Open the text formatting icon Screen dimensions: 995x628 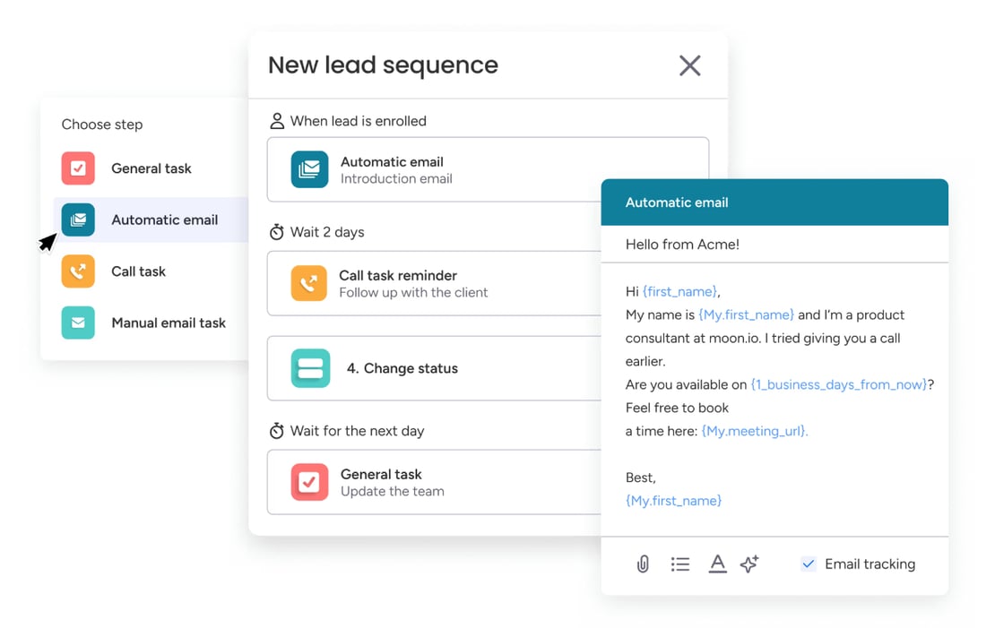point(717,563)
